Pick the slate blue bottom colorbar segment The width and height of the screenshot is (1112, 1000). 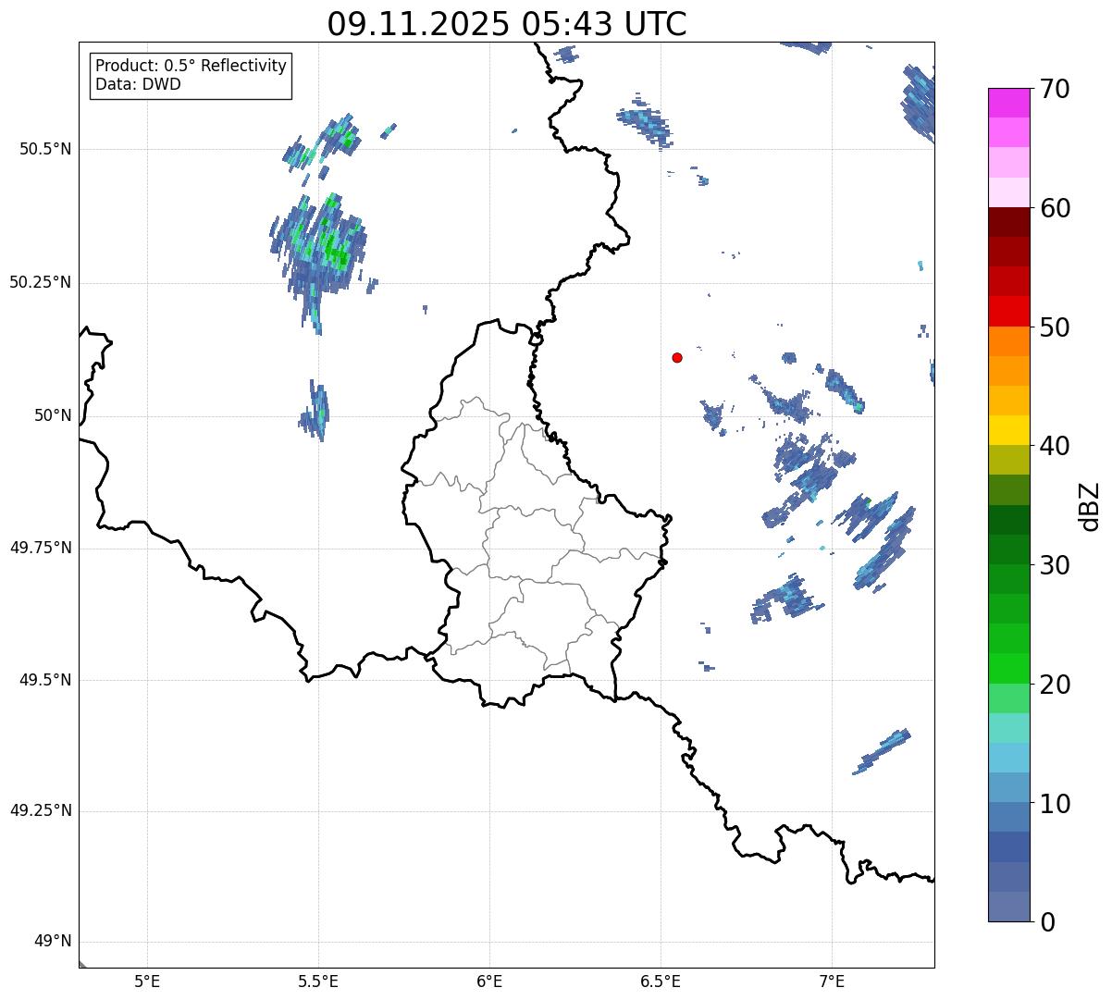[x=1008, y=907]
